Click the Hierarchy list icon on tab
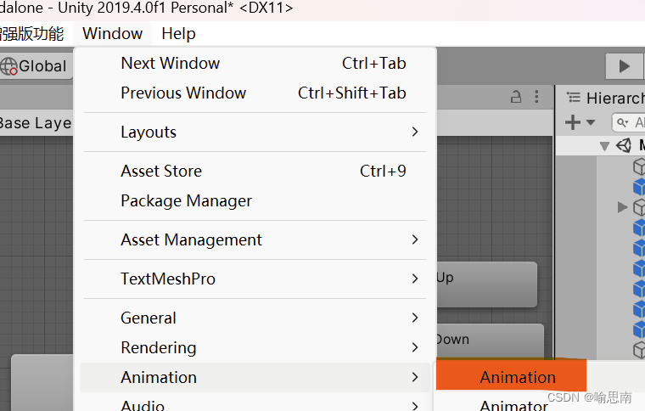Screen dimensions: 645x411 [574, 98]
